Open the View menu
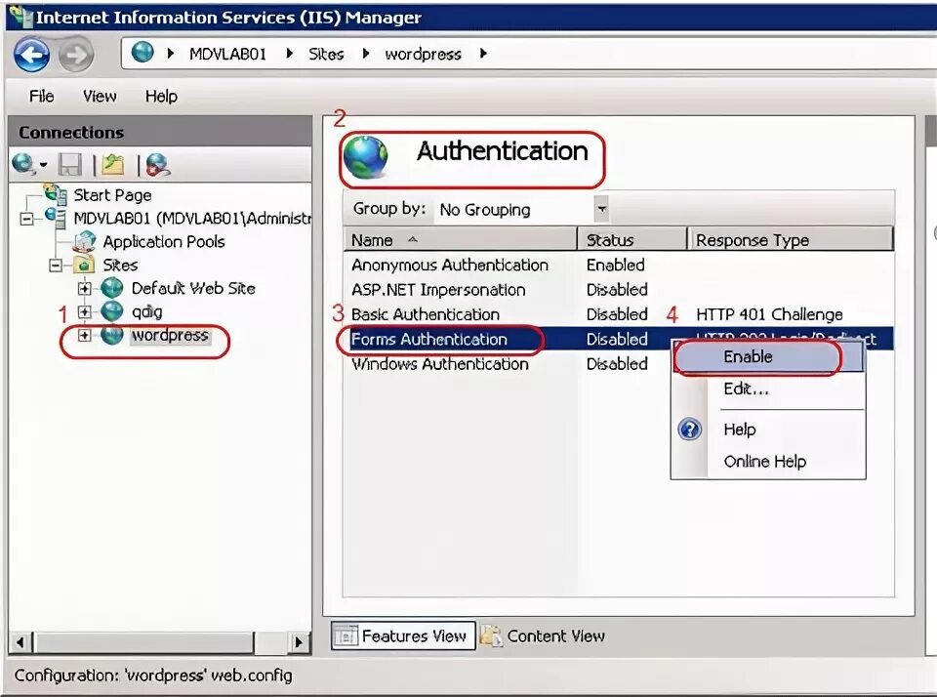Image resolution: width=937 pixels, height=697 pixels. tap(100, 96)
